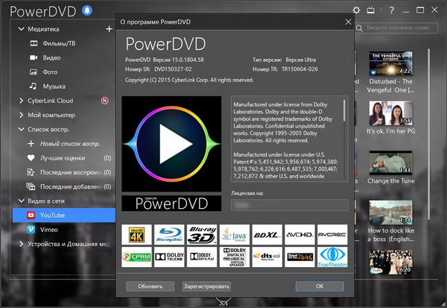Open help question mark icon
Image resolution: width=447 pixels, height=308 pixels.
coord(392,10)
